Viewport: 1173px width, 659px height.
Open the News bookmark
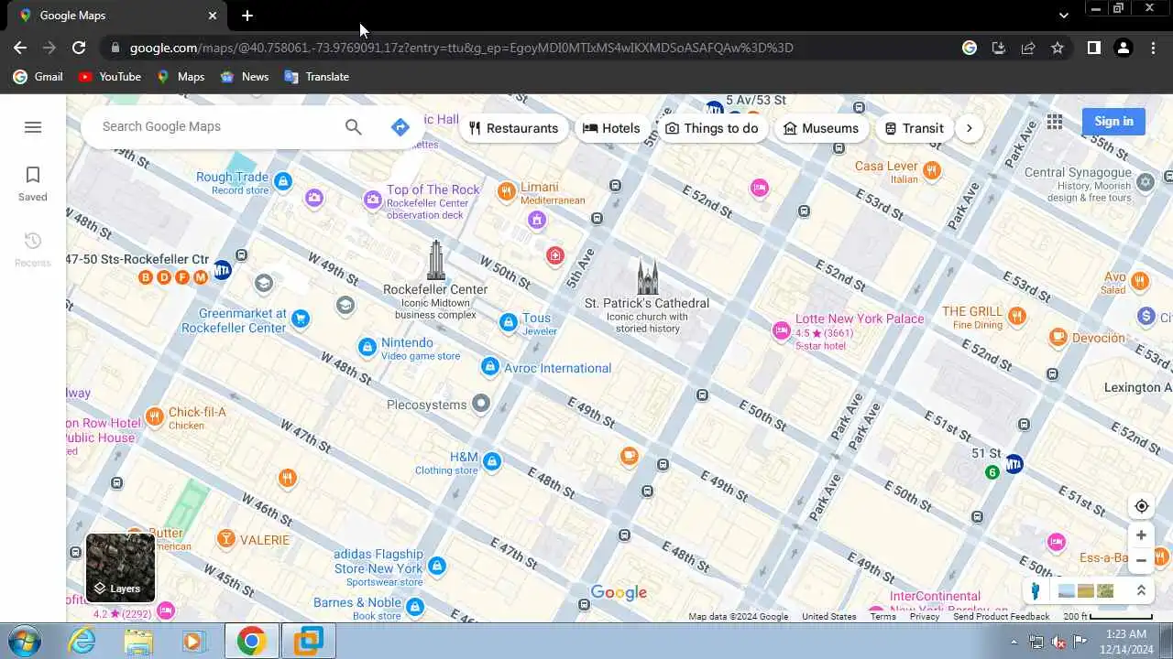(245, 77)
